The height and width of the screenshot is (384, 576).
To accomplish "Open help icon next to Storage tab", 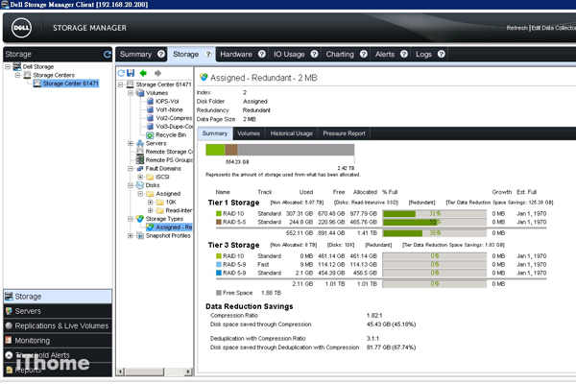I will tap(208, 54).
